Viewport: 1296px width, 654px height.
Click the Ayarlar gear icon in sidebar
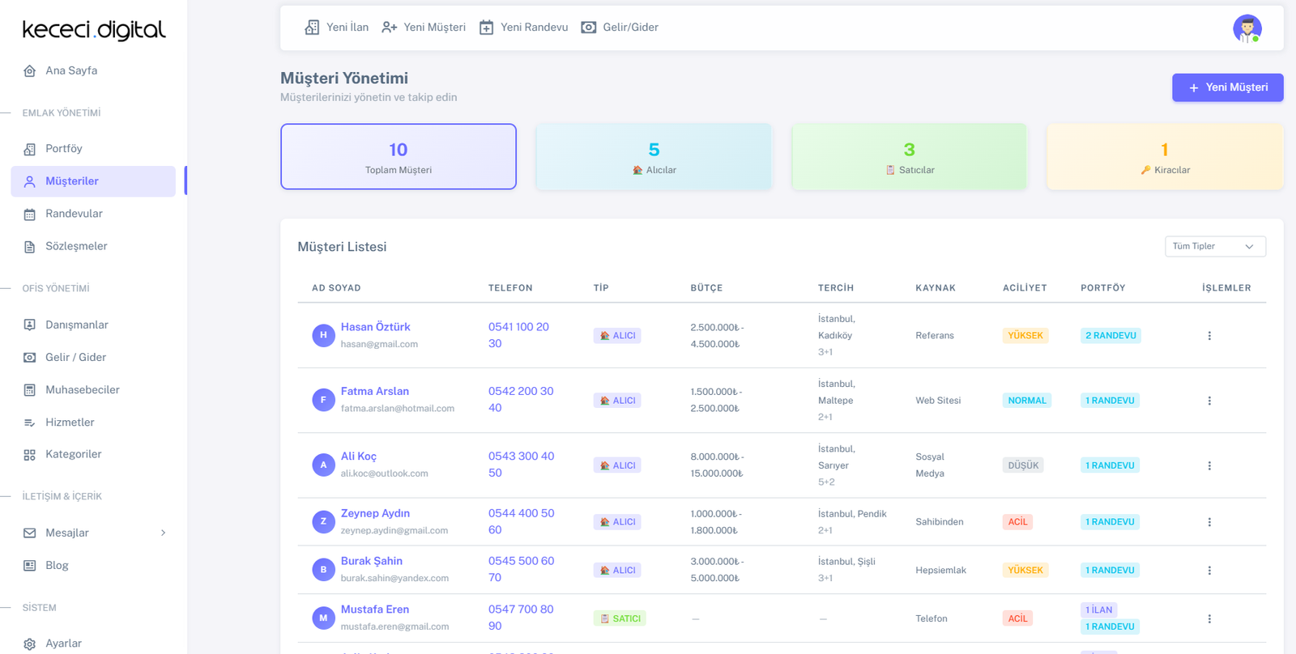pyautogui.click(x=30, y=643)
